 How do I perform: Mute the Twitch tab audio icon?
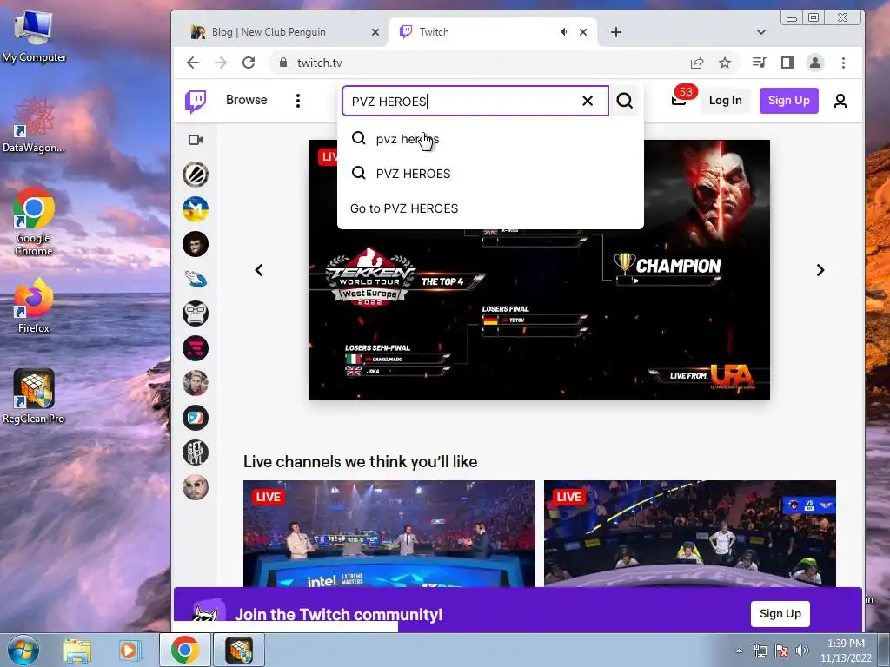click(x=564, y=32)
